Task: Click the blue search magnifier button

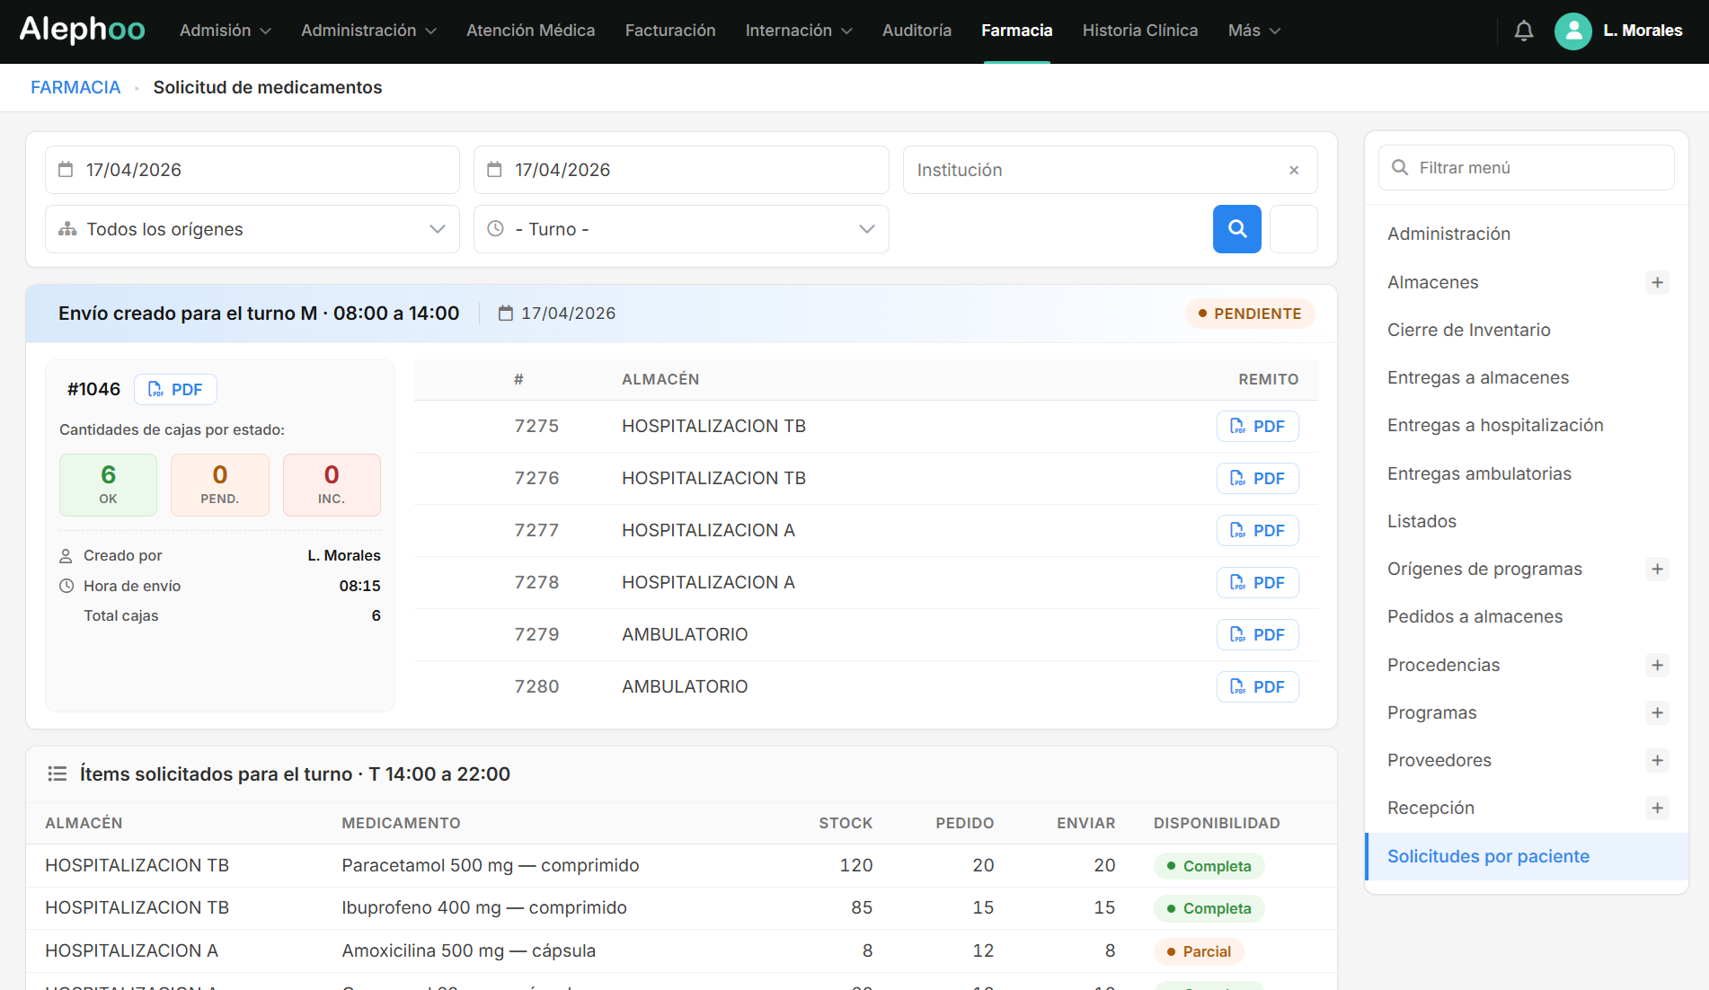Action: [x=1236, y=229]
